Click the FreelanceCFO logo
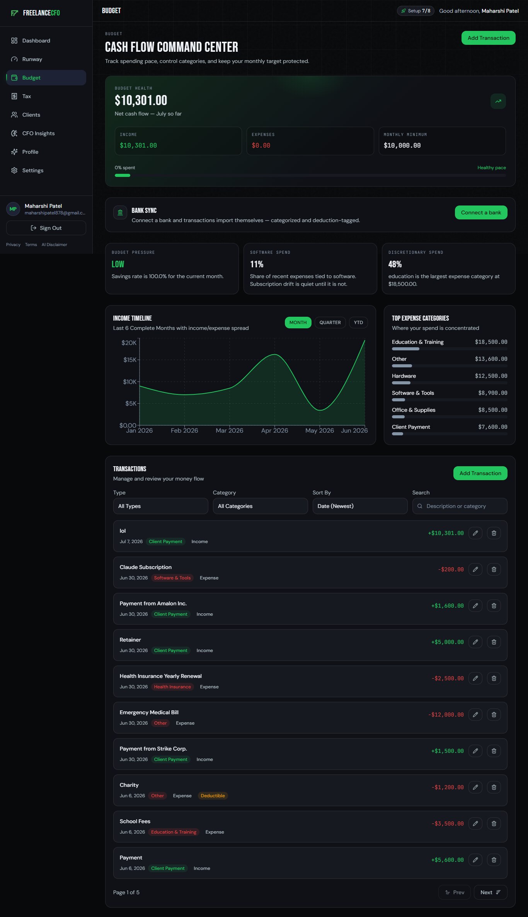The height and width of the screenshot is (917, 528). tap(36, 13)
